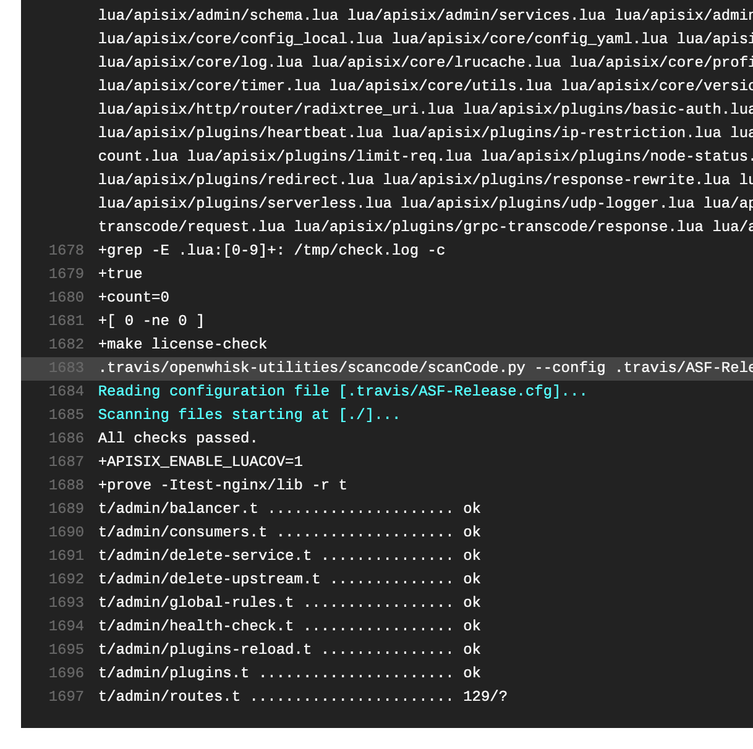
Task: Click the lua/apisix/core/log.lua text line
Action: pos(425,62)
